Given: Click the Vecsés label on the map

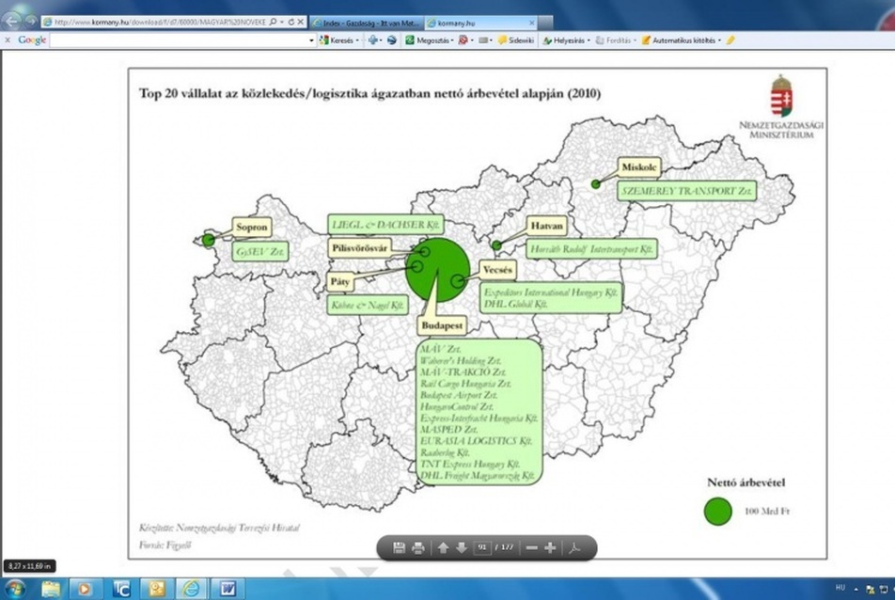Looking at the screenshot, I should pos(497,270).
